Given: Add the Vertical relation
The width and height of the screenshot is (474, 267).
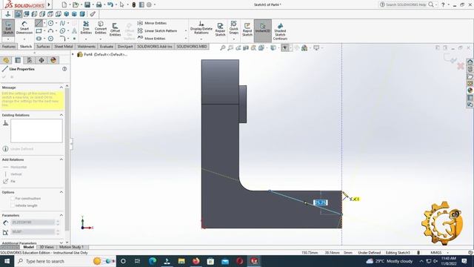Looking at the screenshot, I should pos(13,174).
